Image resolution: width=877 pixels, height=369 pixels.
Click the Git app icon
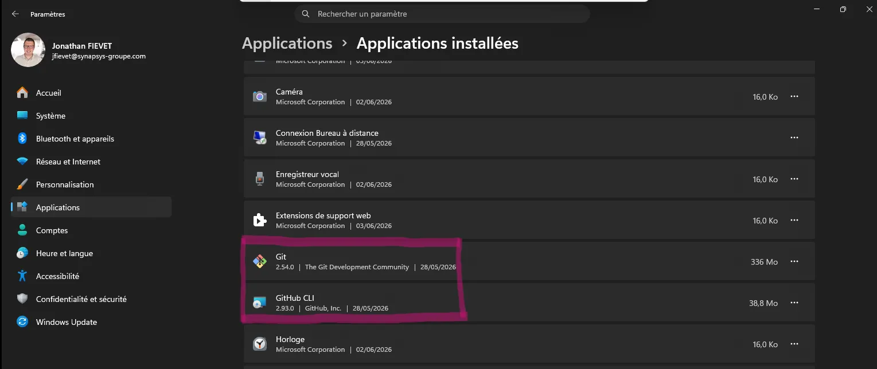260,261
